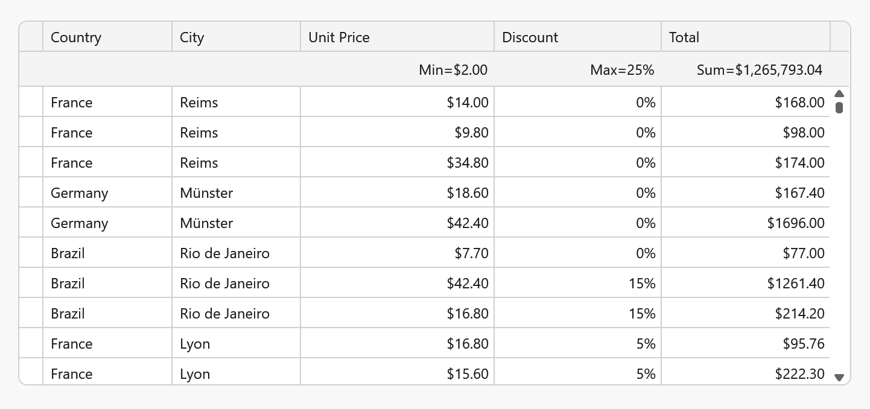Click the Sum total summary cell

[x=759, y=70]
